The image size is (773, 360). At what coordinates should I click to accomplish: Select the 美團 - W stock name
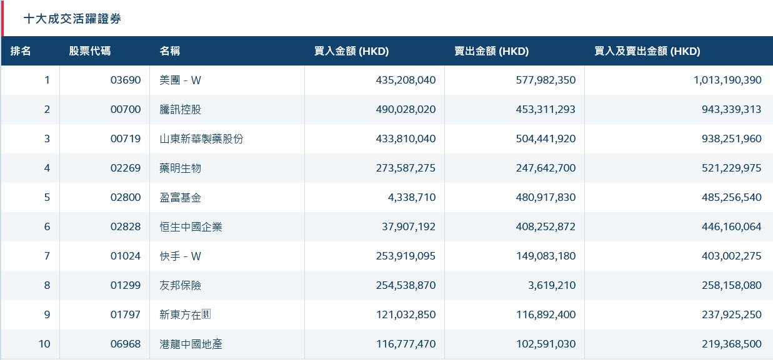click(181, 80)
